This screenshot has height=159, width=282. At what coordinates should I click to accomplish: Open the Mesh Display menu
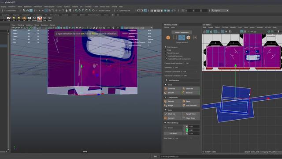(49, 7)
